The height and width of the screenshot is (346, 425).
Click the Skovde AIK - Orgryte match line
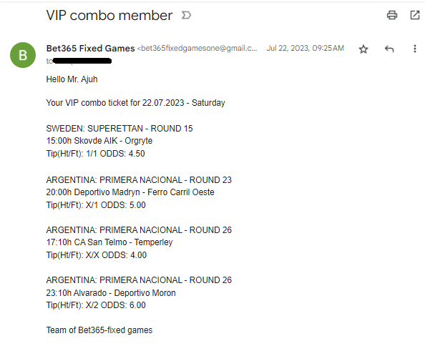tap(99, 141)
